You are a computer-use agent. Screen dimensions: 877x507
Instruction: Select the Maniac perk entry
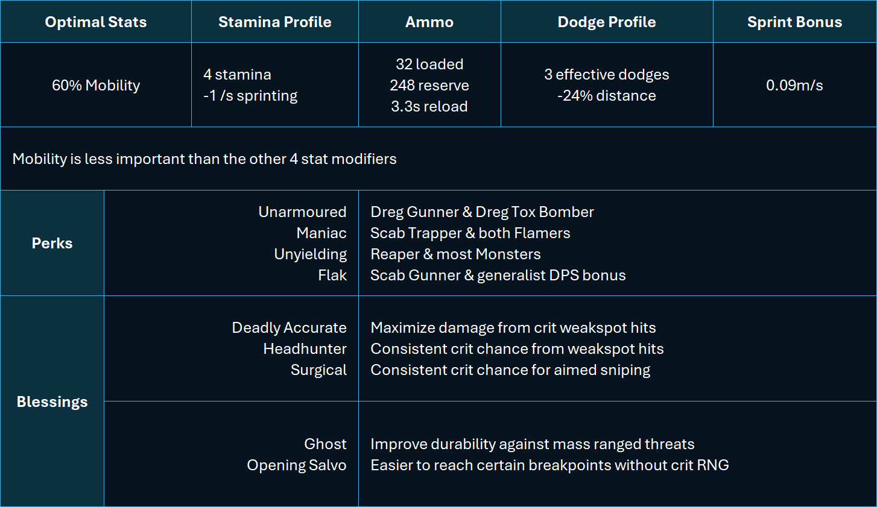tap(321, 233)
